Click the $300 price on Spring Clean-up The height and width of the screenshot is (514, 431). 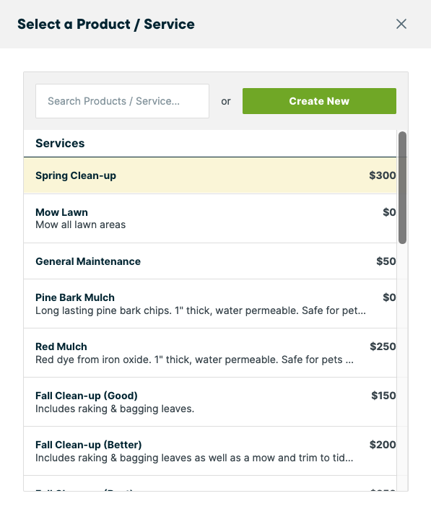pyautogui.click(x=383, y=175)
